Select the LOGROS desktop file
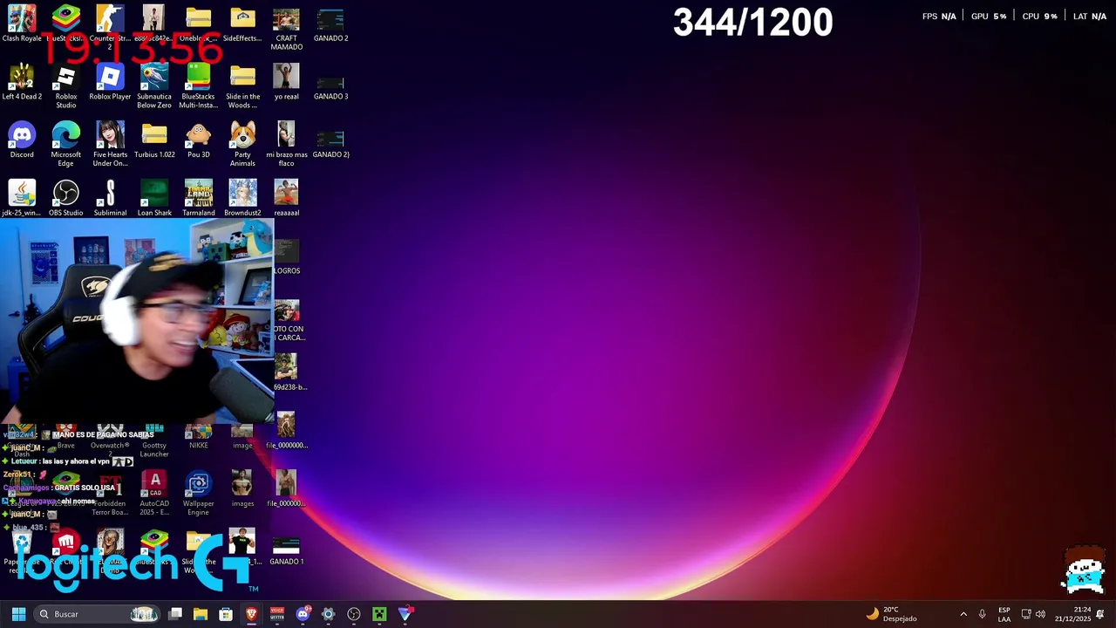Viewport: 1116px width, 628px height. click(x=286, y=257)
